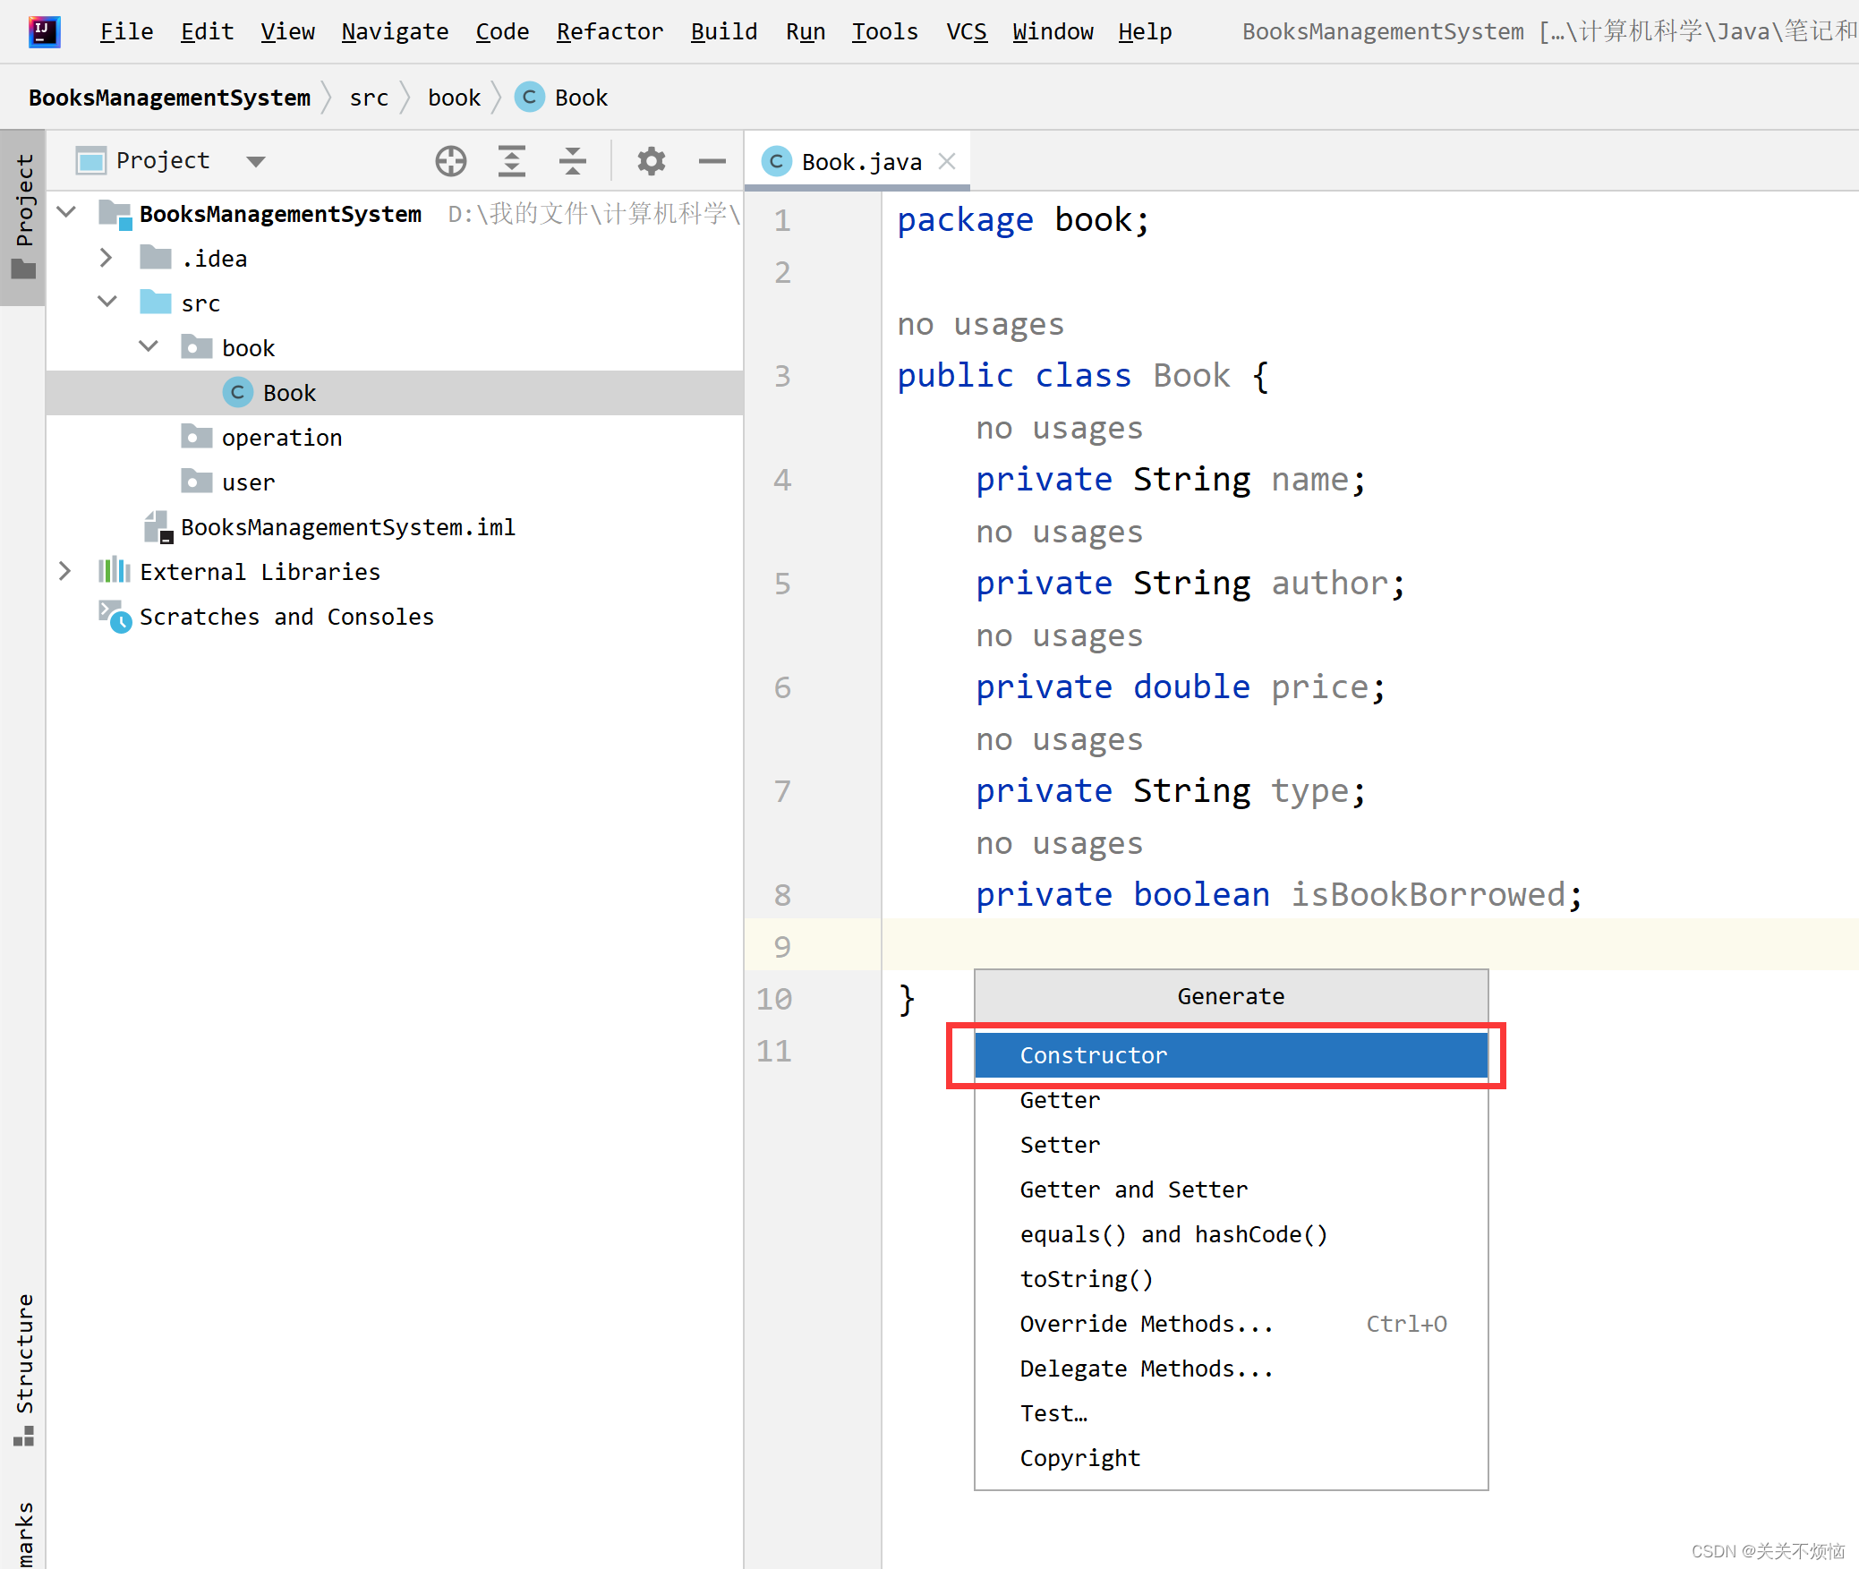Choose Test… in Generate popup
This screenshot has width=1859, height=1569.
[1231, 1413]
